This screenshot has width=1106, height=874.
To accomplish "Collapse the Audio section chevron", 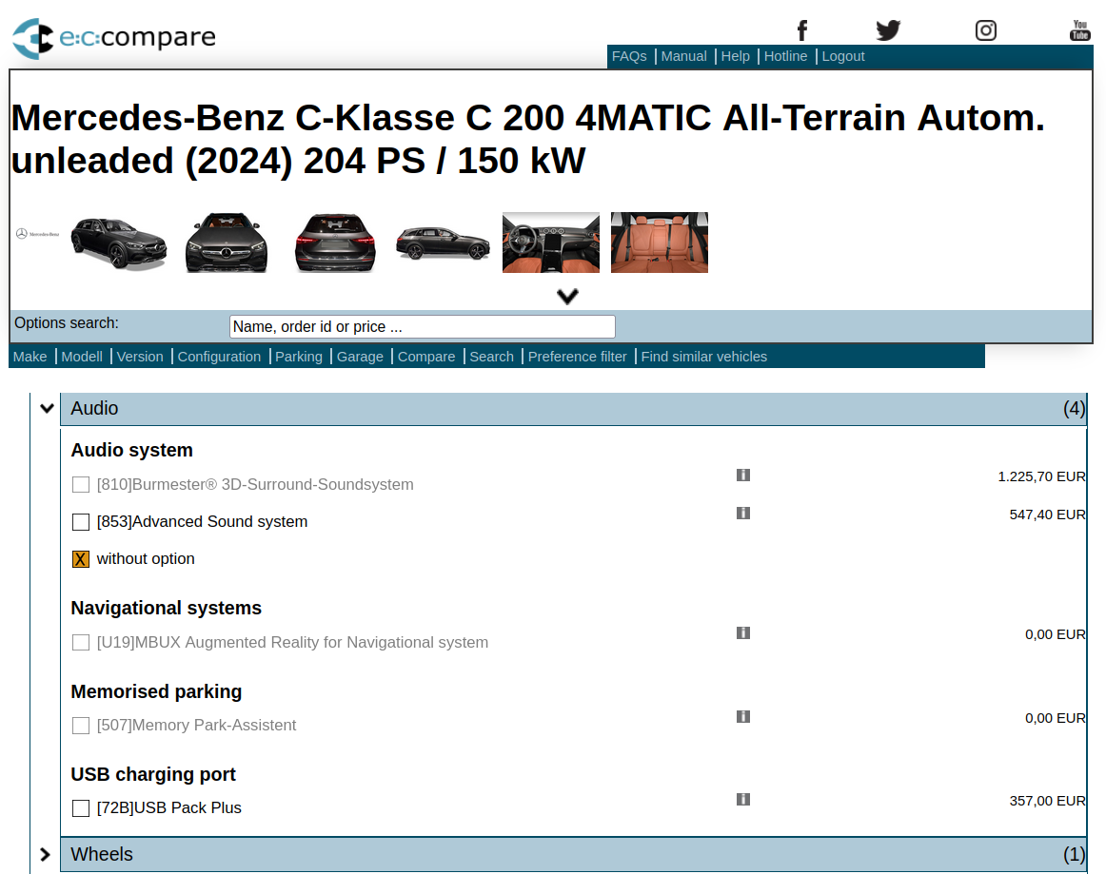I will tap(47, 408).
